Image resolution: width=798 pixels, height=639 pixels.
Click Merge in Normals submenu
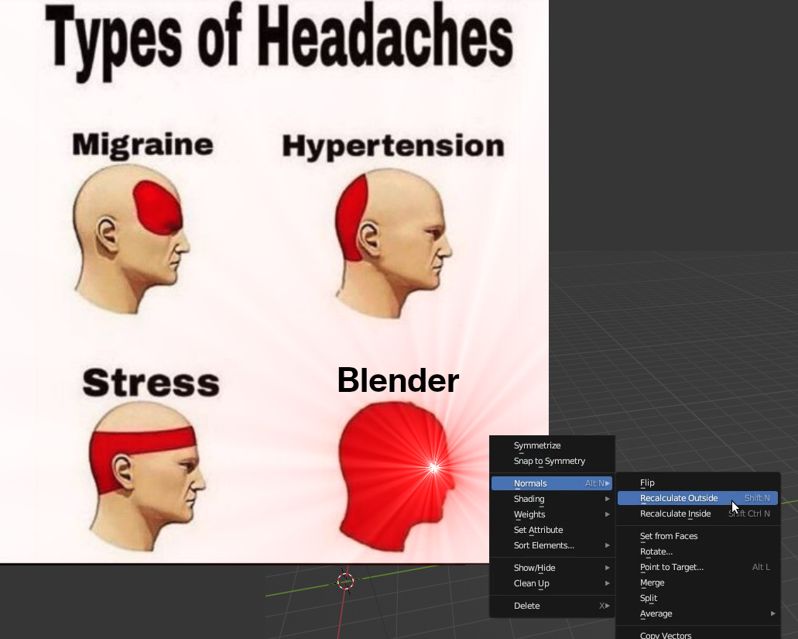697,582
